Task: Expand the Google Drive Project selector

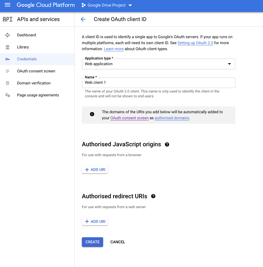Action: tap(107, 5)
